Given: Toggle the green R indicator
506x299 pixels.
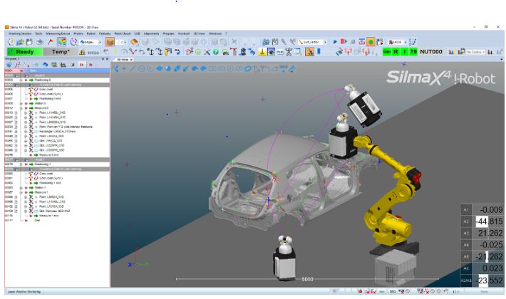Looking at the screenshot, I should (396, 51).
